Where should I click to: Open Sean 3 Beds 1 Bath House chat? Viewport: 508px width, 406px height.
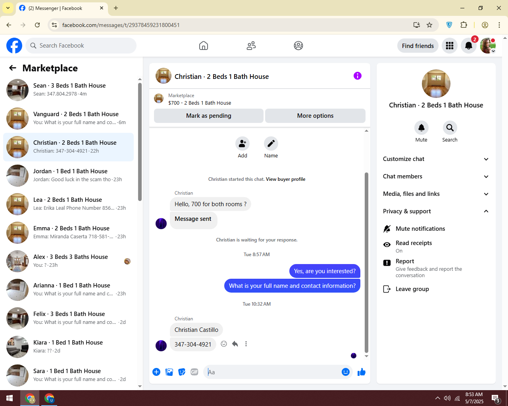pos(68,90)
